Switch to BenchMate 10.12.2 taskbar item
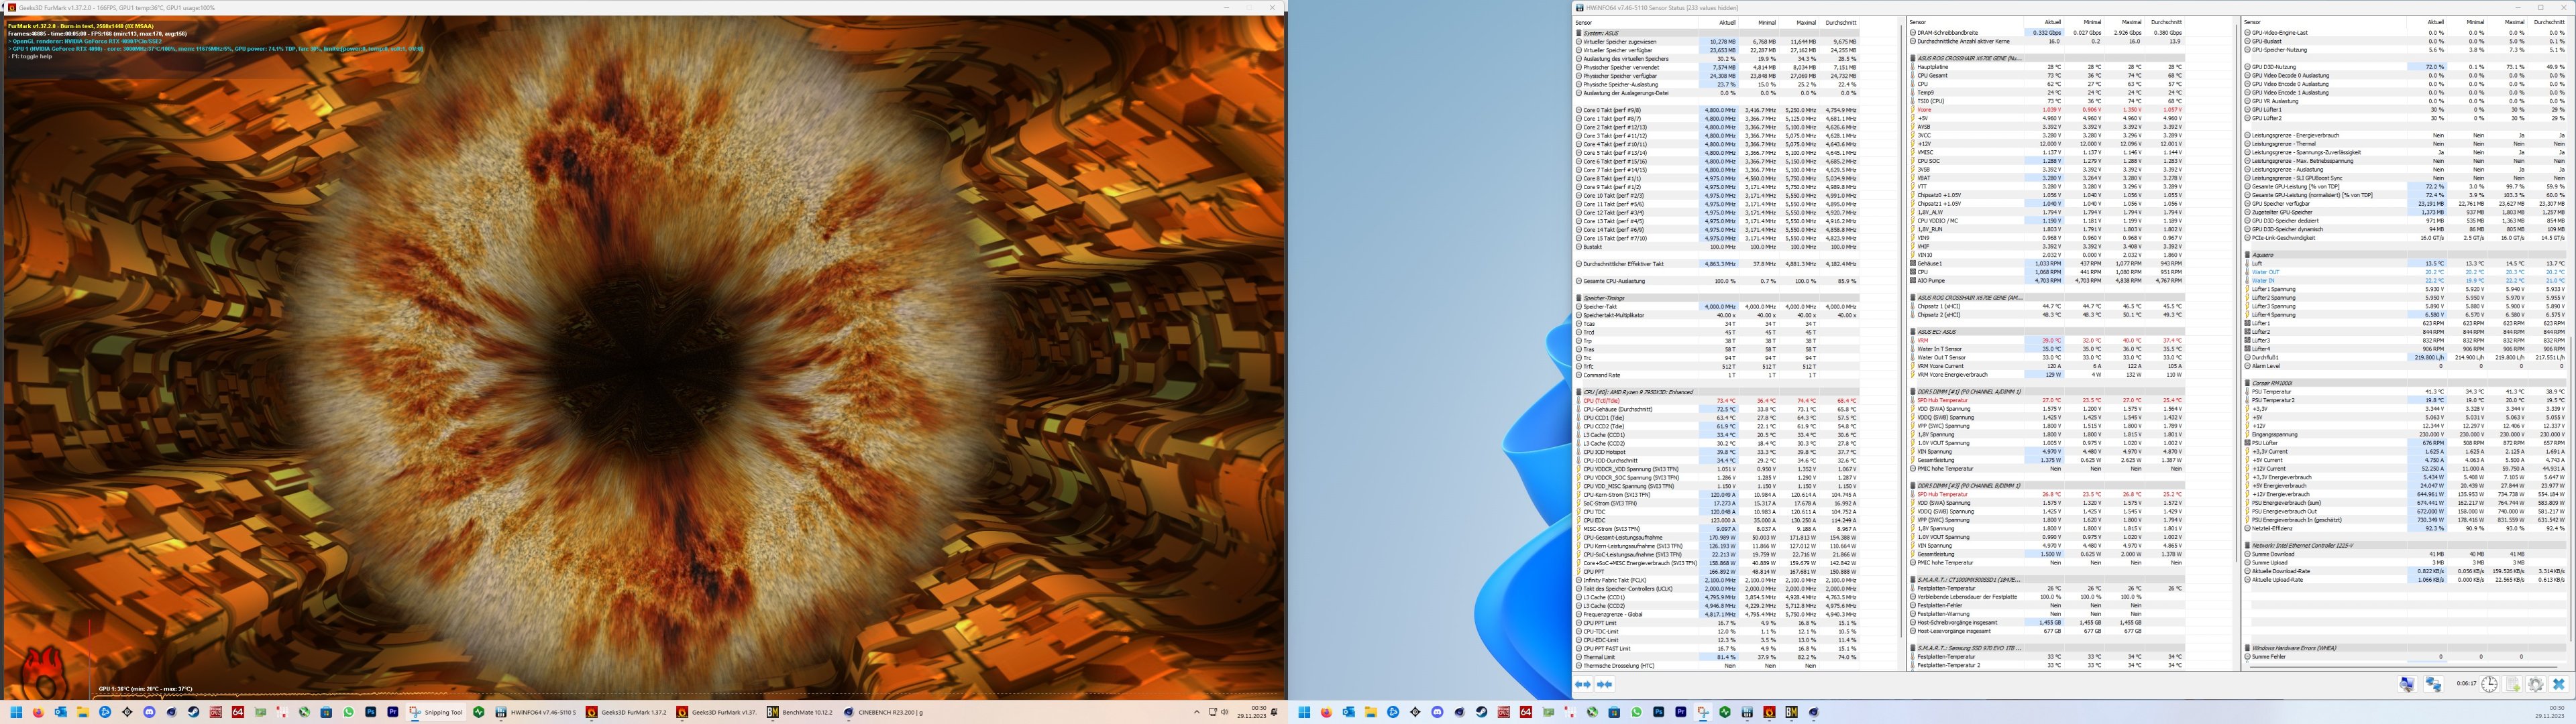The height and width of the screenshot is (724, 2576). (x=799, y=712)
